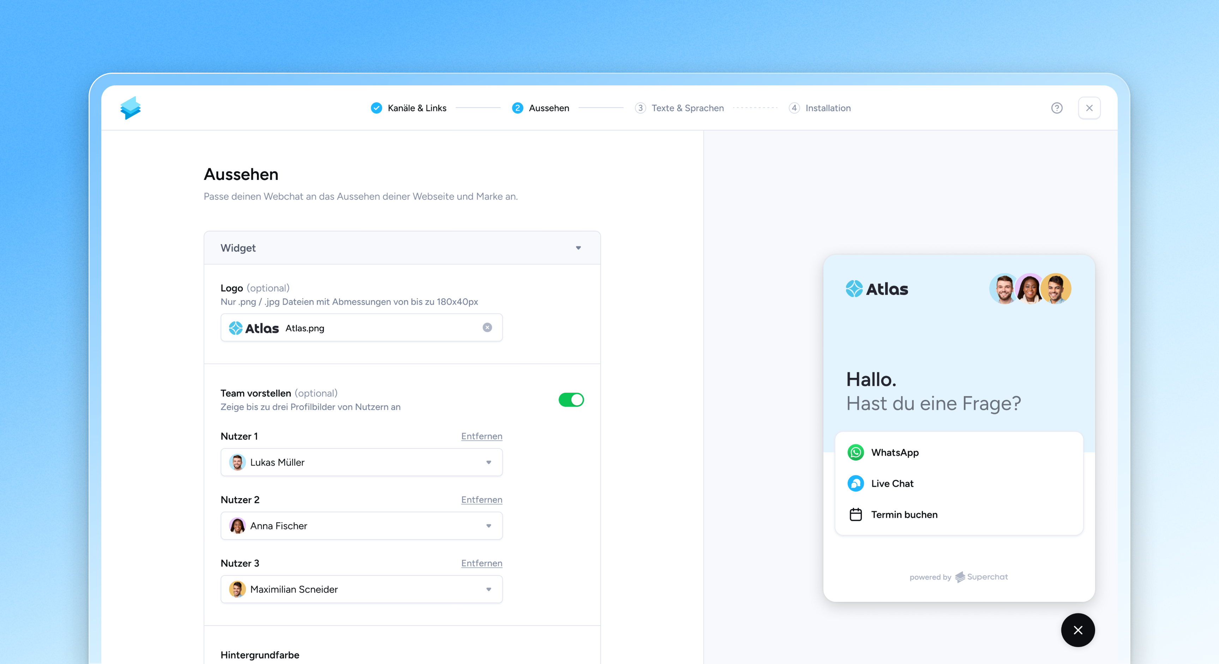
Task: Click Entfernen link for Nutzer 3
Action: point(481,563)
